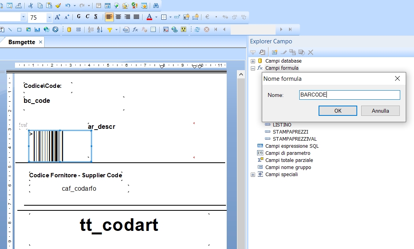Expand the Campi database tree node
Viewport: 414px width, 249px height.
tap(253, 61)
